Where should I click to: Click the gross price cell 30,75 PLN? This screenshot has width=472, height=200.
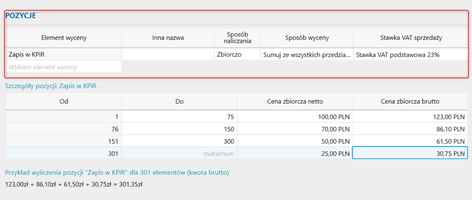pos(410,153)
